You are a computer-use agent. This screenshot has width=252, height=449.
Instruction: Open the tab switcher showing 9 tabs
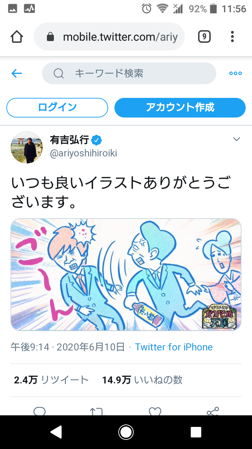point(204,36)
